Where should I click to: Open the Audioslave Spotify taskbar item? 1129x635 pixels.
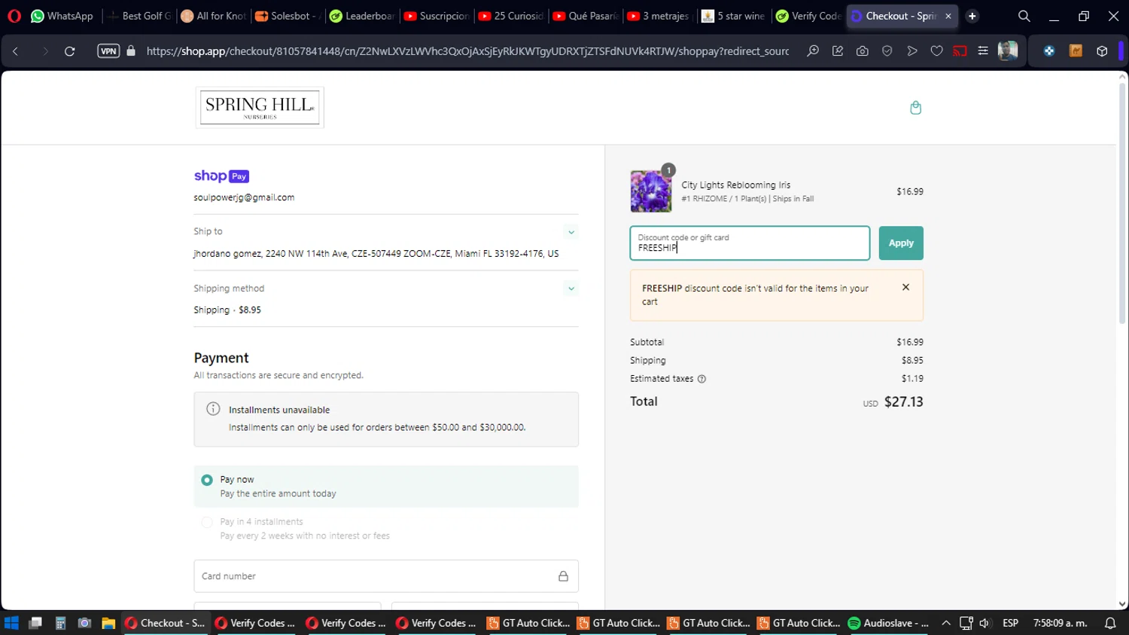point(889,623)
